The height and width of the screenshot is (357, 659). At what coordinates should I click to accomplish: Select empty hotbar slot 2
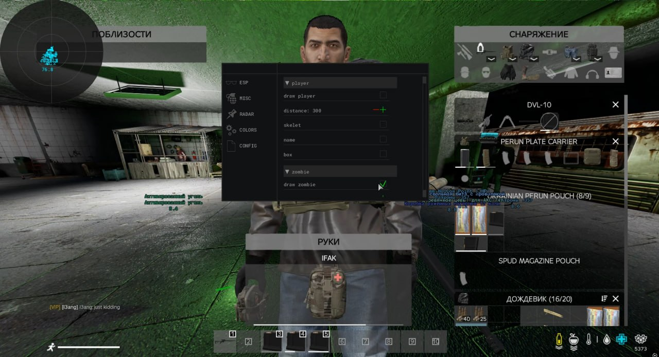248,341
